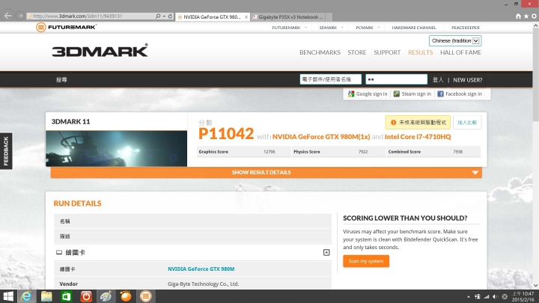The image size is (539, 303).
Task: Open the browser home icon
Action: click(518, 16)
